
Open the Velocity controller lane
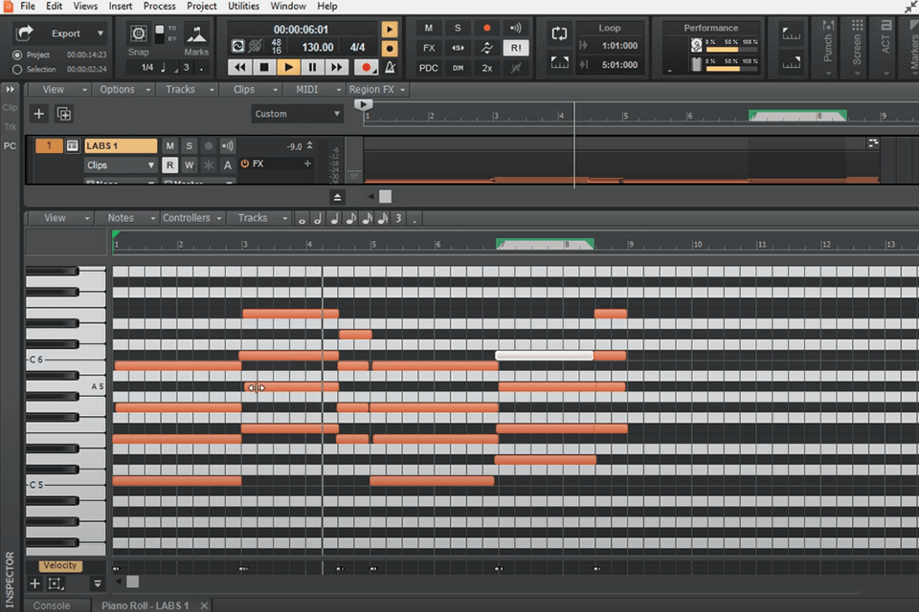(60, 565)
